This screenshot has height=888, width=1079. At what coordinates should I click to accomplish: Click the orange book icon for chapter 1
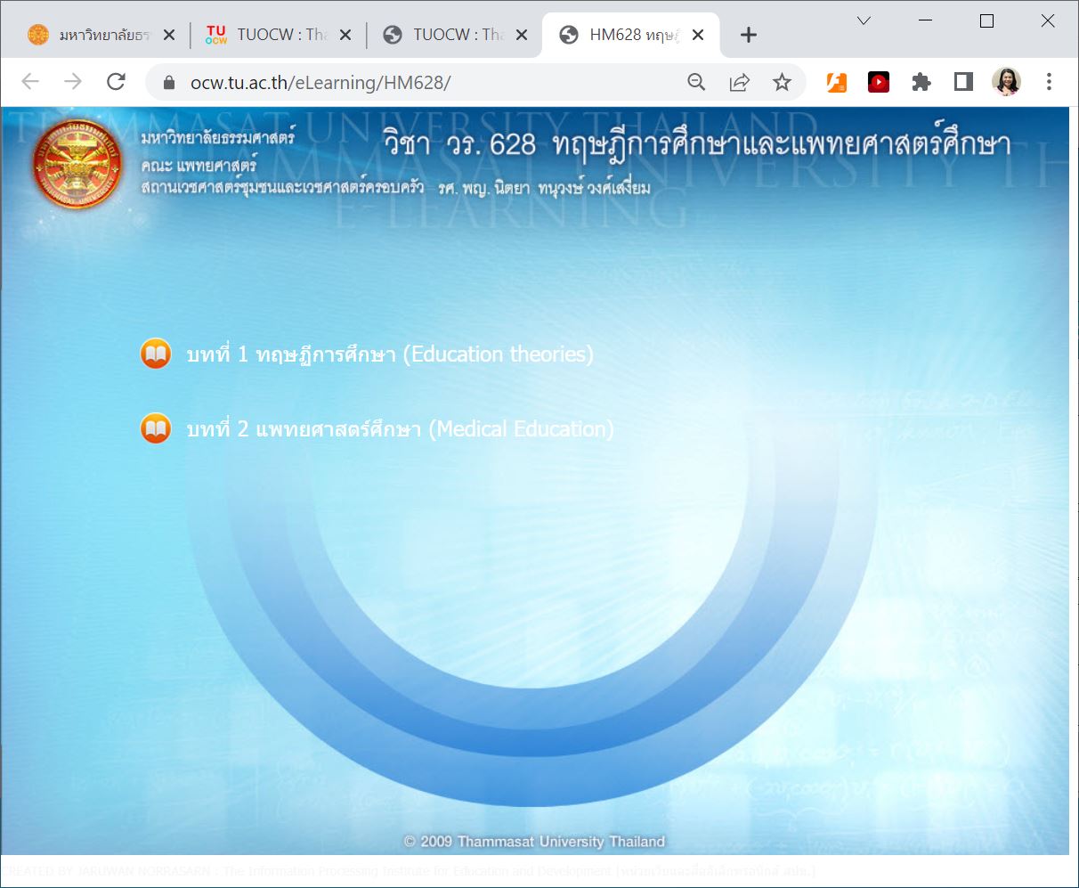click(x=156, y=354)
